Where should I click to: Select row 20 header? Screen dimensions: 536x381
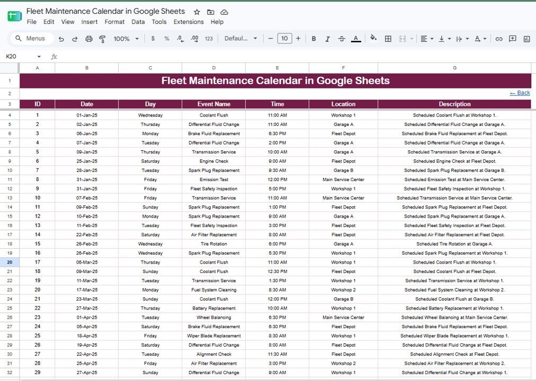pos(10,262)
